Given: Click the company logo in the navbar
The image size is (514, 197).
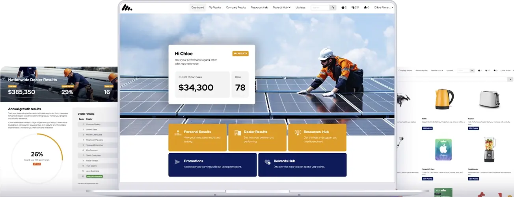Looking at the screenshot, I should tap(127, 7).
